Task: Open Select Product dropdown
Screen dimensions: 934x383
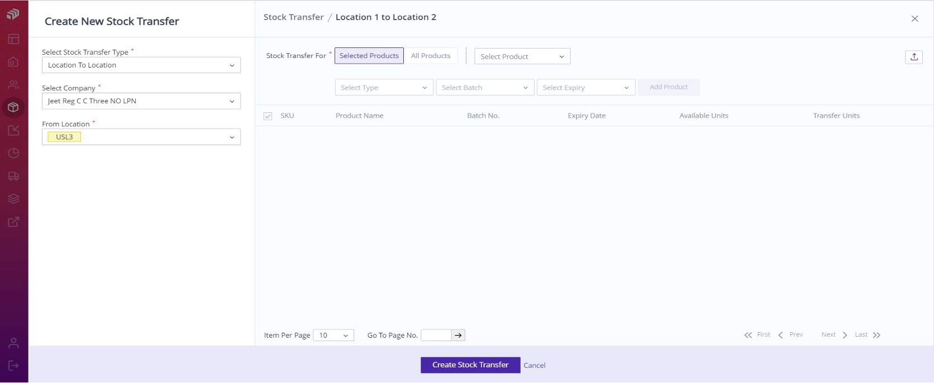Action: click(x=522, y=56)
